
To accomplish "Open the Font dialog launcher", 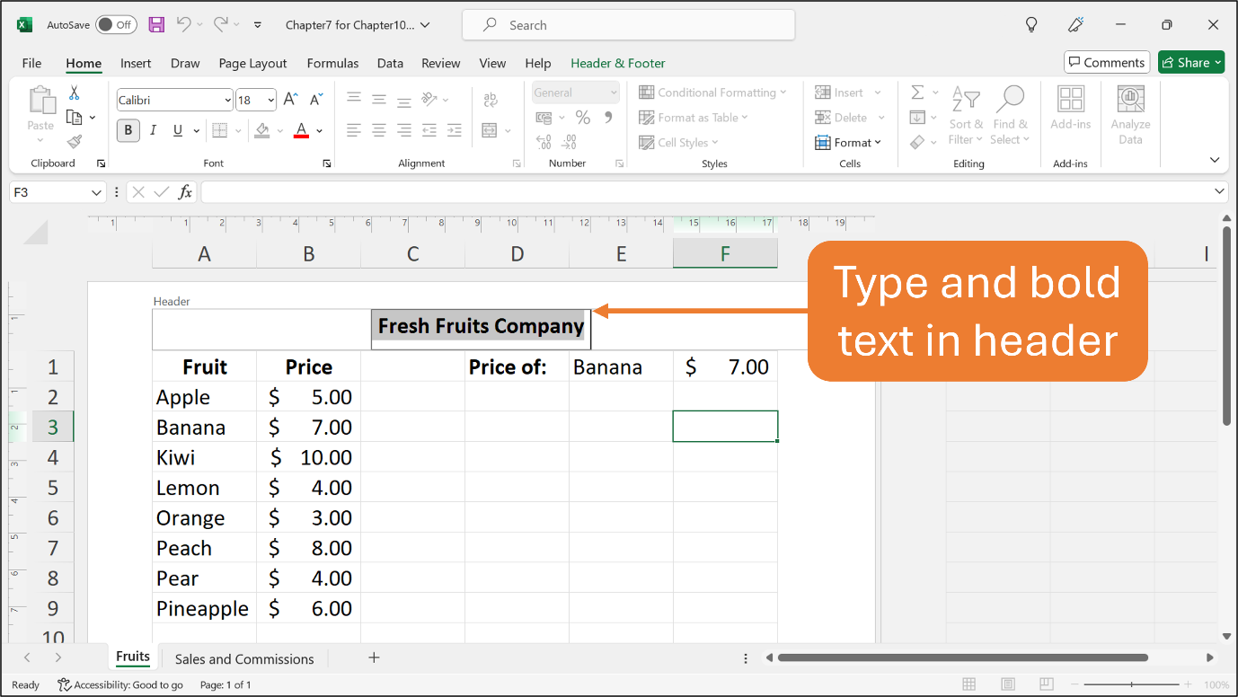I will (327, 163).
